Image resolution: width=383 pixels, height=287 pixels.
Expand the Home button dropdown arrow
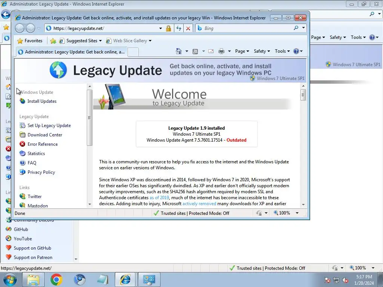[x=187, y=51]
